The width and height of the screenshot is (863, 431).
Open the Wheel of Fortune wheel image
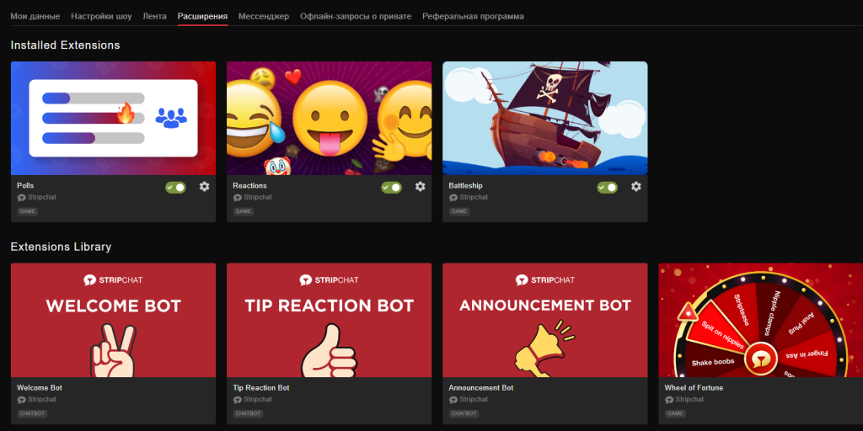(x=761, y=320)
